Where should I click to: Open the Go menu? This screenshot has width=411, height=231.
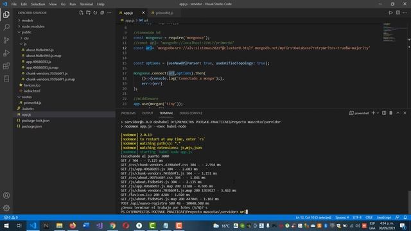63,4
